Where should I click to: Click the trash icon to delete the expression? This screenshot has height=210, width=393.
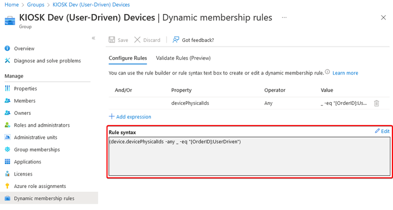[x=376, y=104]
